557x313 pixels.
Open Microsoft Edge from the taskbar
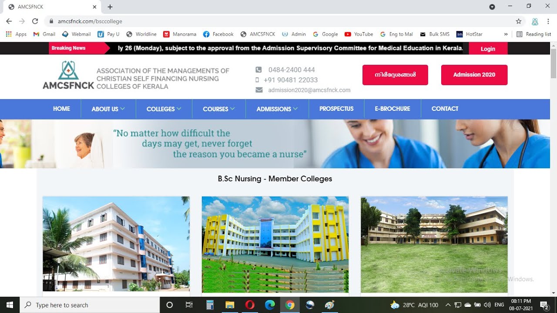pyautogui.click(x=270, y=305)
